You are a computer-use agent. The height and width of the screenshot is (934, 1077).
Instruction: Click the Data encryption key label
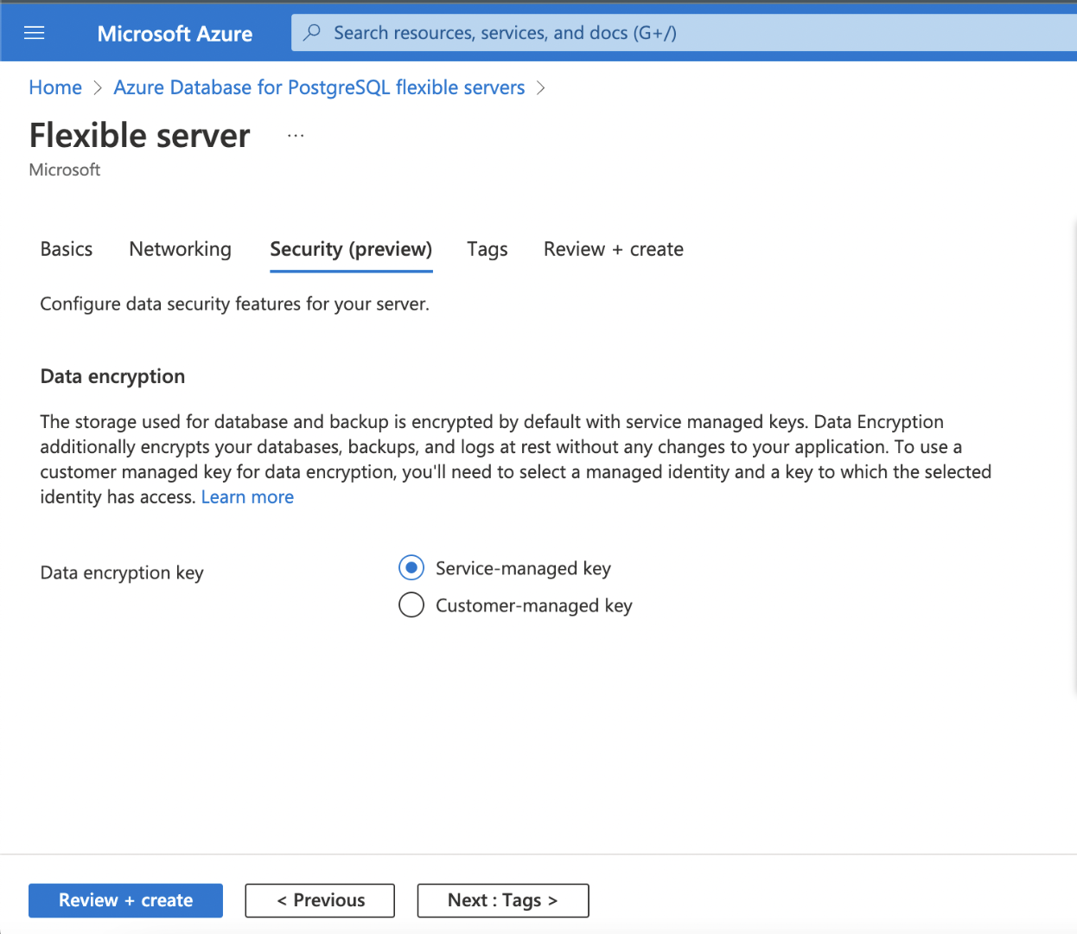pyautogui.click(x=122, y=573)
